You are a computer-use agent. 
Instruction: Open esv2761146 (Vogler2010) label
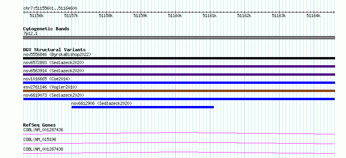[50, 87]
